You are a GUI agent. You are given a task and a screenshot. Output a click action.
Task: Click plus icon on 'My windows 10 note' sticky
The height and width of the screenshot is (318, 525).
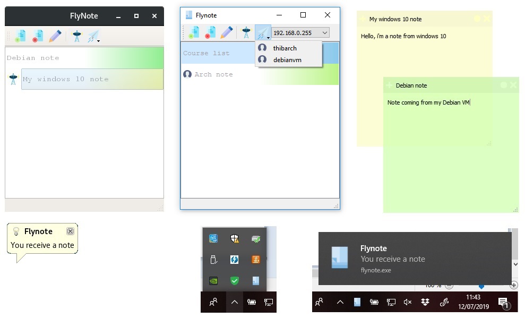[x=363, y=19]
